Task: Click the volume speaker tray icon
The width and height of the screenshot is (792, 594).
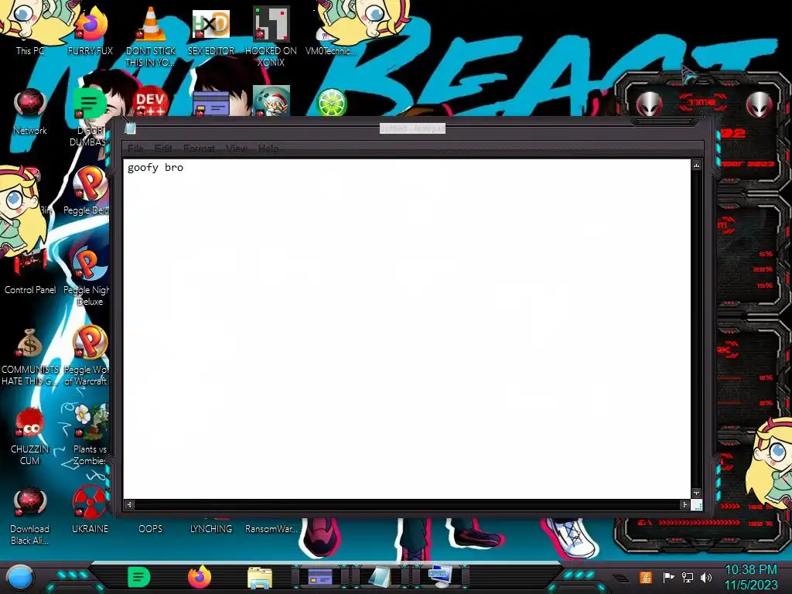Action: pos(706,577)
